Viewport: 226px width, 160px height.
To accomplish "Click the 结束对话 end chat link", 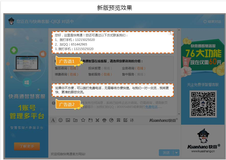I will pyautogui.click(x=212, y=22).
